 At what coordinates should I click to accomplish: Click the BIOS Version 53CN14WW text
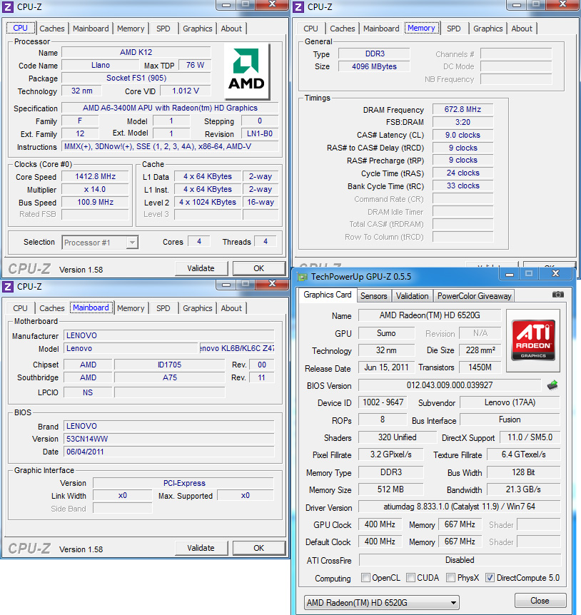[x=168, y=439]
